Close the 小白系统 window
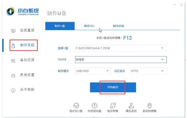Image resolution: width=187 pixels, height=118 pixels. point(182,5)
